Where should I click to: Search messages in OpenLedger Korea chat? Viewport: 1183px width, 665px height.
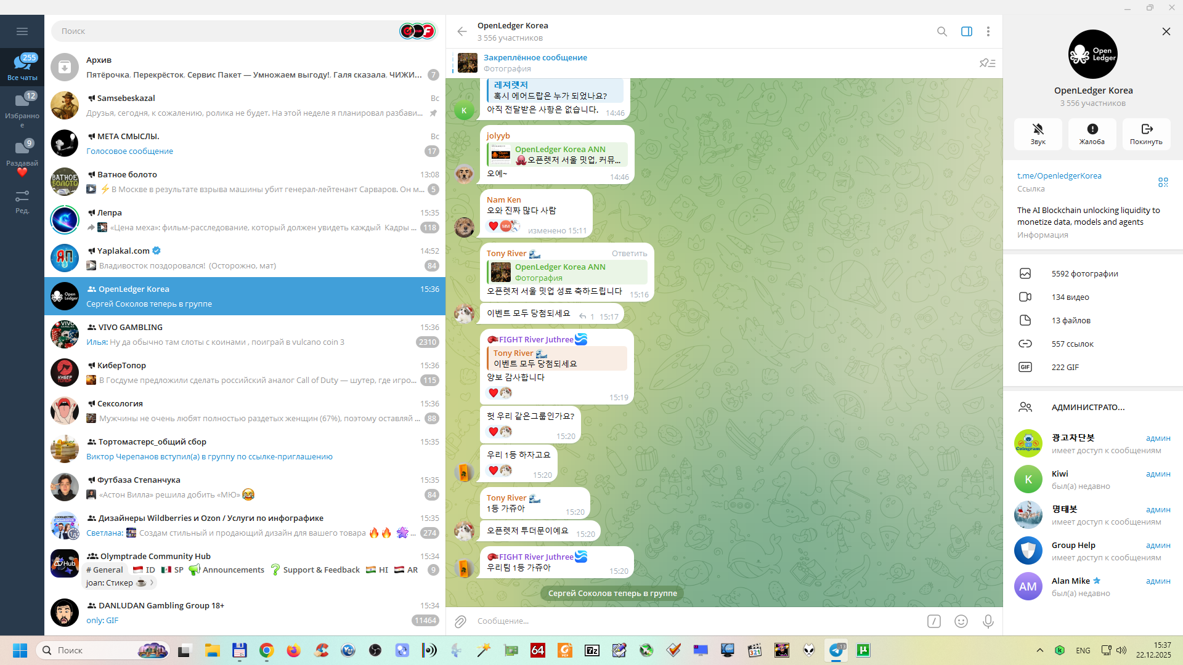tap(941, 31)
